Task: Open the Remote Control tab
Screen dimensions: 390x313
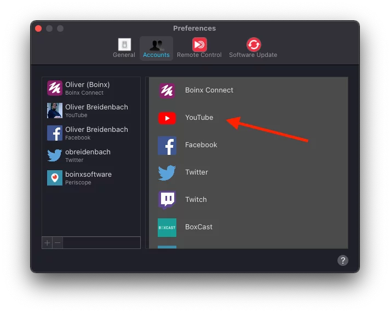Action: click(x=199, y=48)
